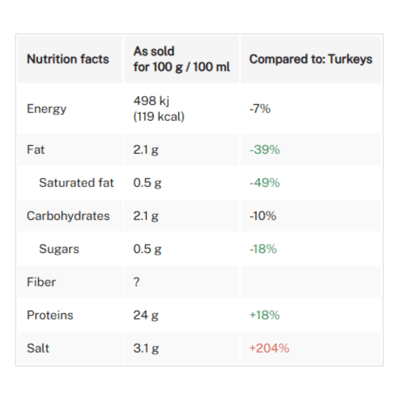Select the -49% saturated fat comparison
The width and height of the screenshot is (399, 399).
click(265, 183)
